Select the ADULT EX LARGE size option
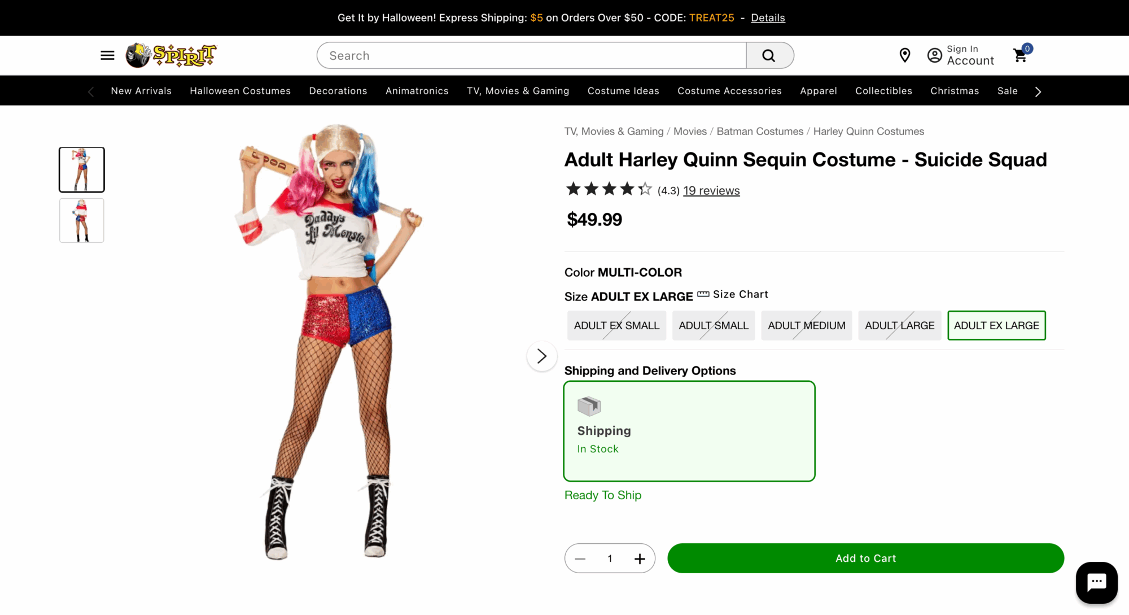 coord(996,326)
